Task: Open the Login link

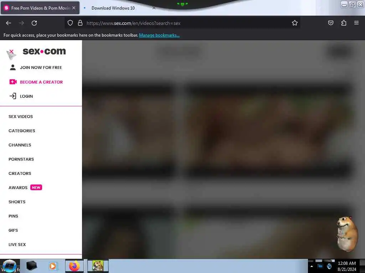Action: pos(26,96)
